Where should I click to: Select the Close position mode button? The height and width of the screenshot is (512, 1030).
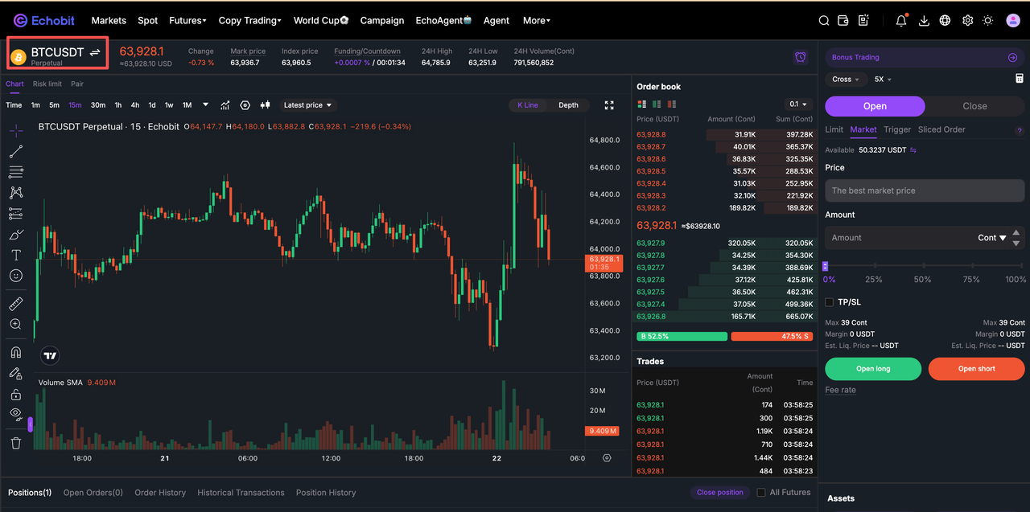tap(974, 106)
